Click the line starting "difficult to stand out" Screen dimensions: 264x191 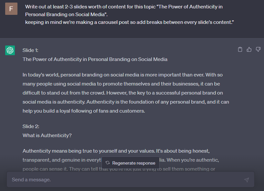tap(123, 93)
